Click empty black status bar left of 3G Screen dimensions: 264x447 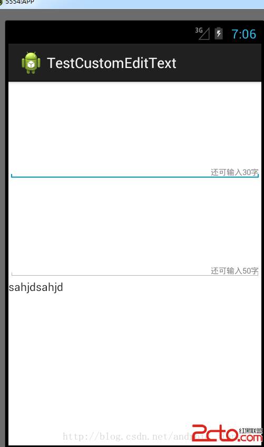coord(100,33)
